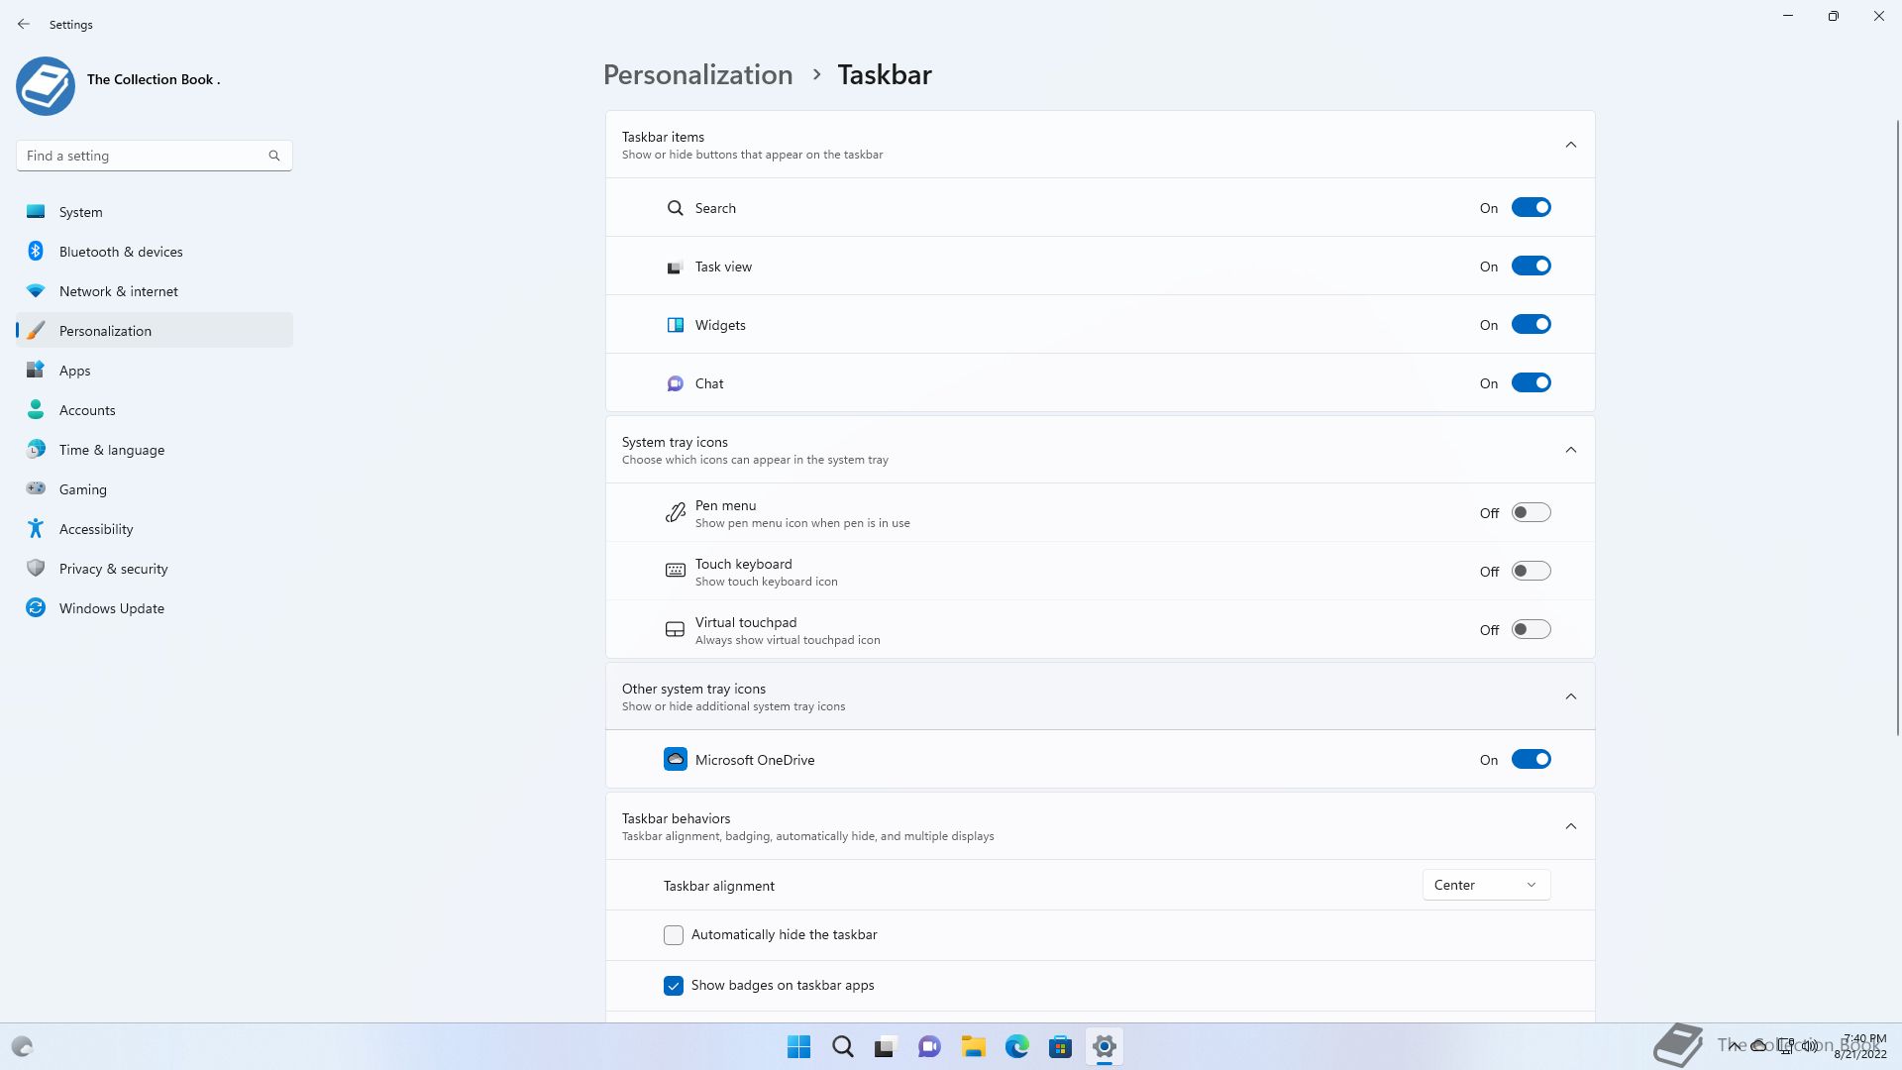Turn off the Search taskbar toggle

(x=1532, y=207)
